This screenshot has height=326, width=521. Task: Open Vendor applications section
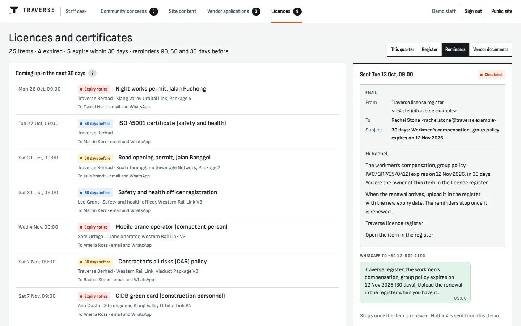click(x=234, y=11)
